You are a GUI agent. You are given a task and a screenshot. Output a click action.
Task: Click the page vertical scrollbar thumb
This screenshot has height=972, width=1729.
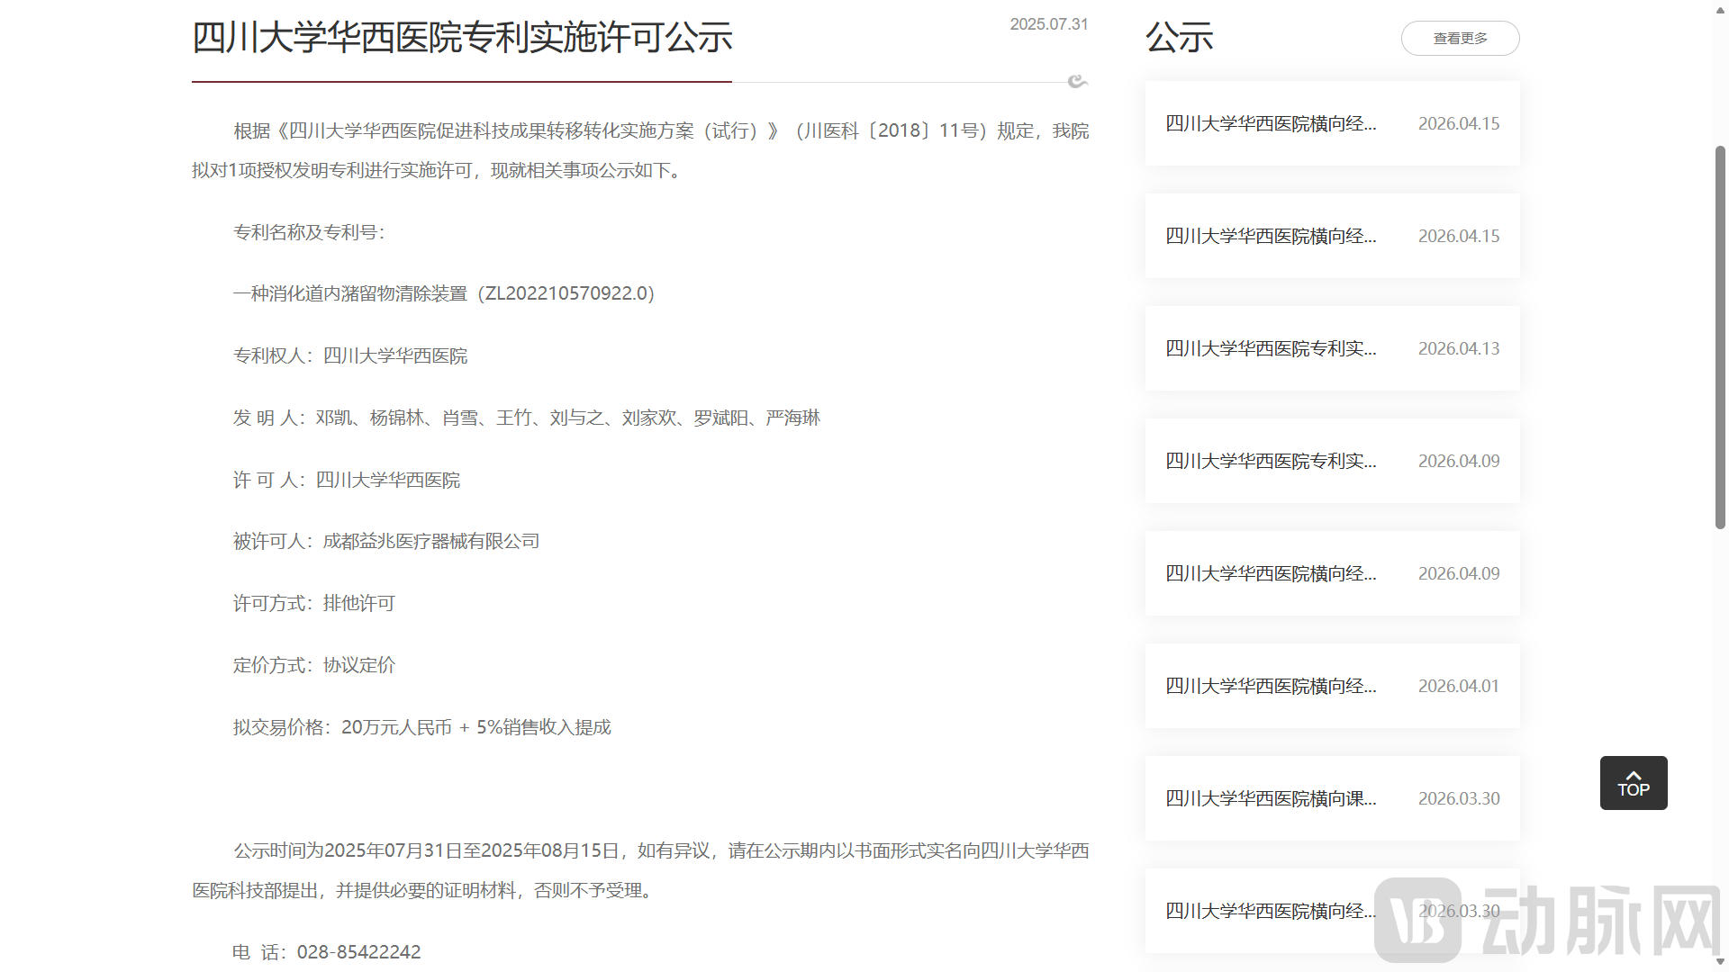click(1720, 337)
